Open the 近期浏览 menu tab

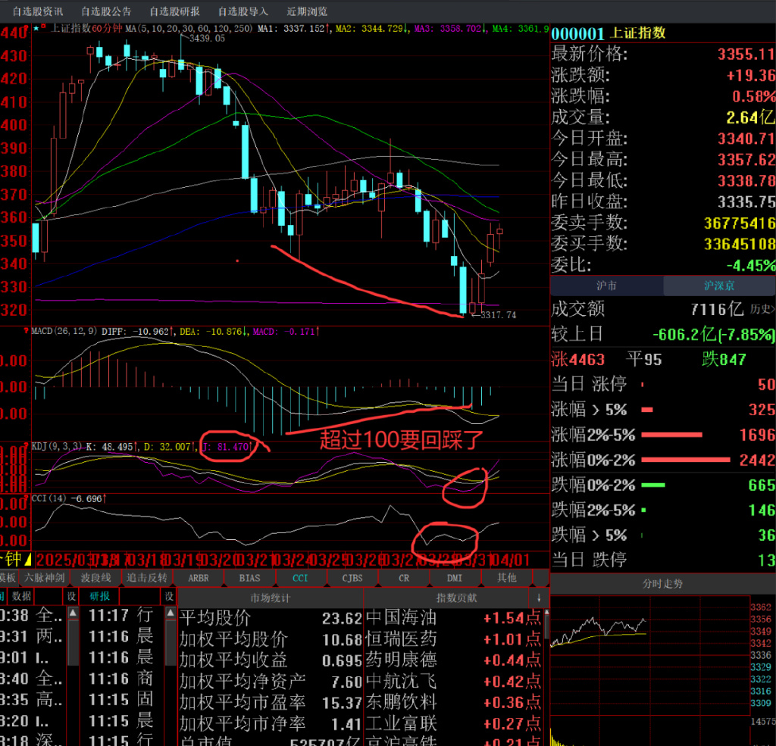[308, 11]
